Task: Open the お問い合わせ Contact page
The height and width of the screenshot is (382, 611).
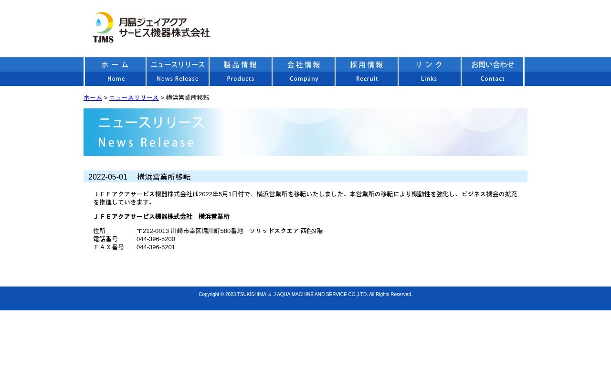Action: (493, 72)
